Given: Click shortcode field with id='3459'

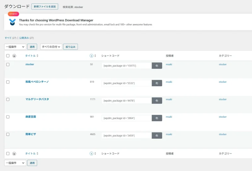Looking at the screenshot, I should [127, 136].
